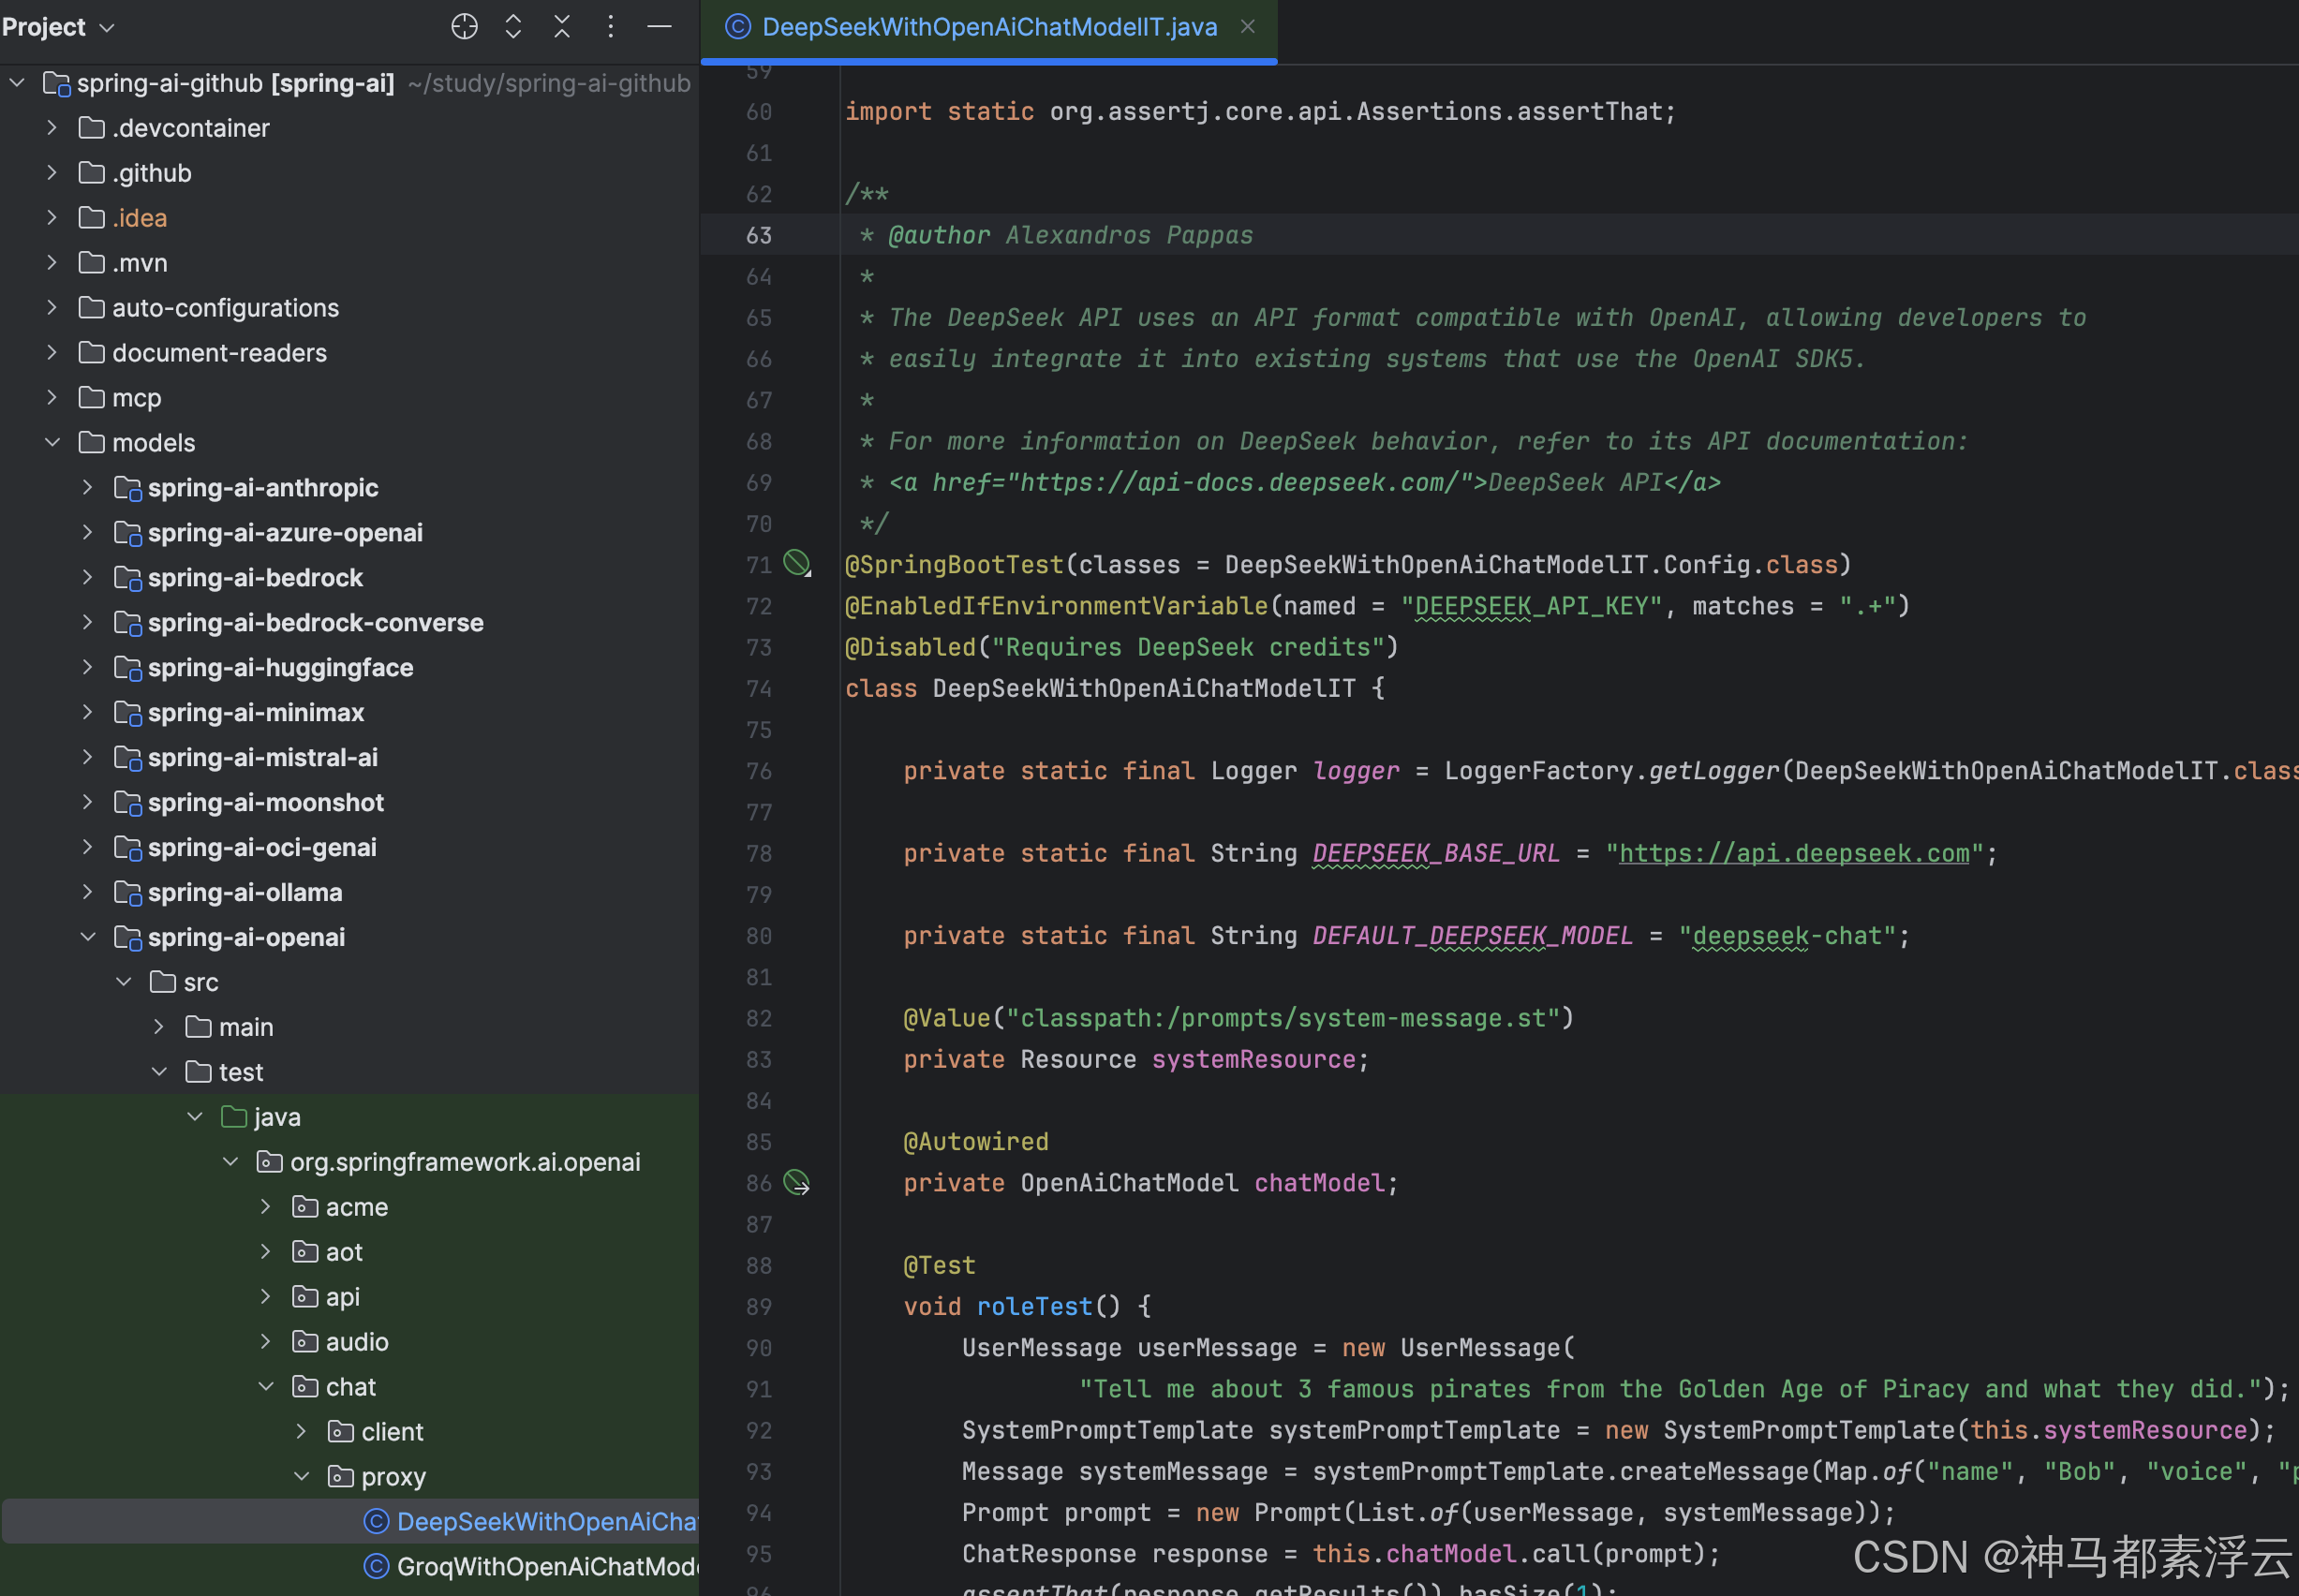Click DeepSeekWithOpenAiChatModelIT class icon in tree
The height and width of the screenshot is (1596, 2299).
(376, 1521)
